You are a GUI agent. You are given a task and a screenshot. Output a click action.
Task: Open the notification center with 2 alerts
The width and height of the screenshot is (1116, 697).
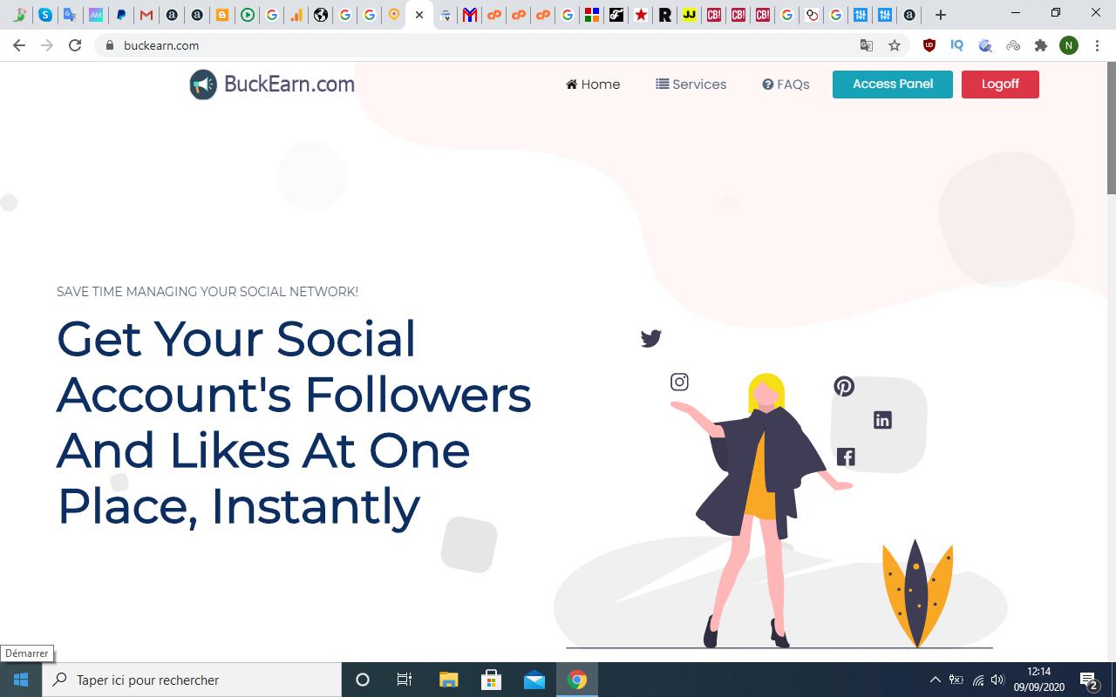point(1088,680)
